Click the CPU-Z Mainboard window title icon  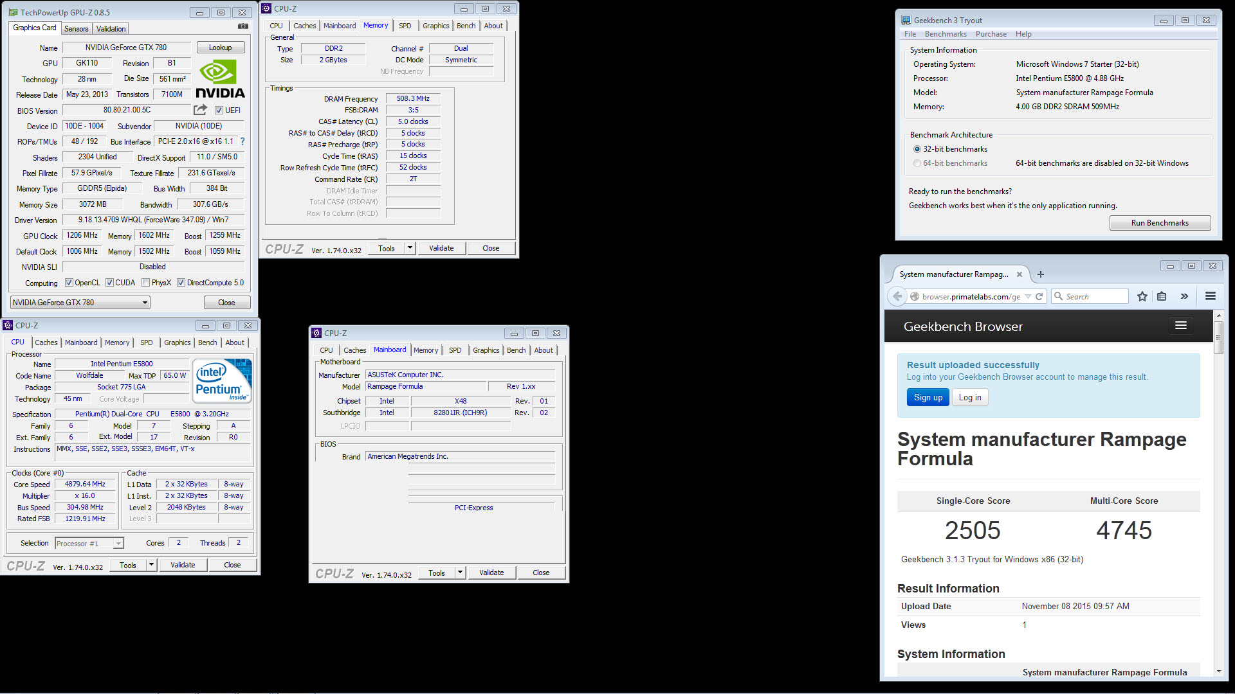[316, 333]
